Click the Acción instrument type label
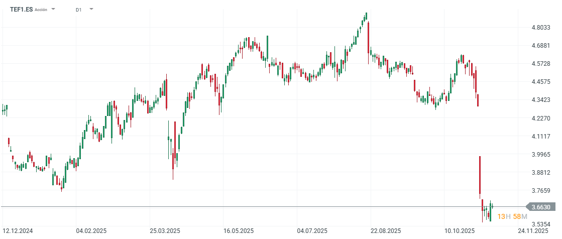This screenshot has height=239, width=562. [x=41, y=10]
